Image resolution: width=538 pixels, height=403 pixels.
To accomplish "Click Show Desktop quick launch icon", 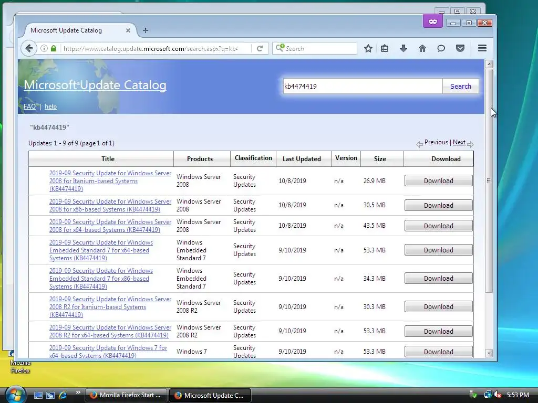I will tap(38, 395).
